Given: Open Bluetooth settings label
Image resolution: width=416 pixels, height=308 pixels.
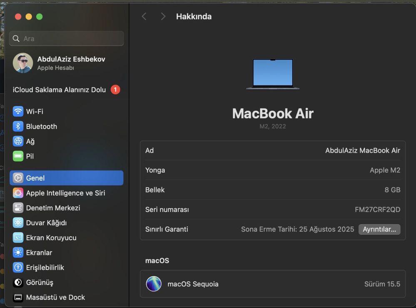Looking at the screenshot, I should tap(41, 126).
